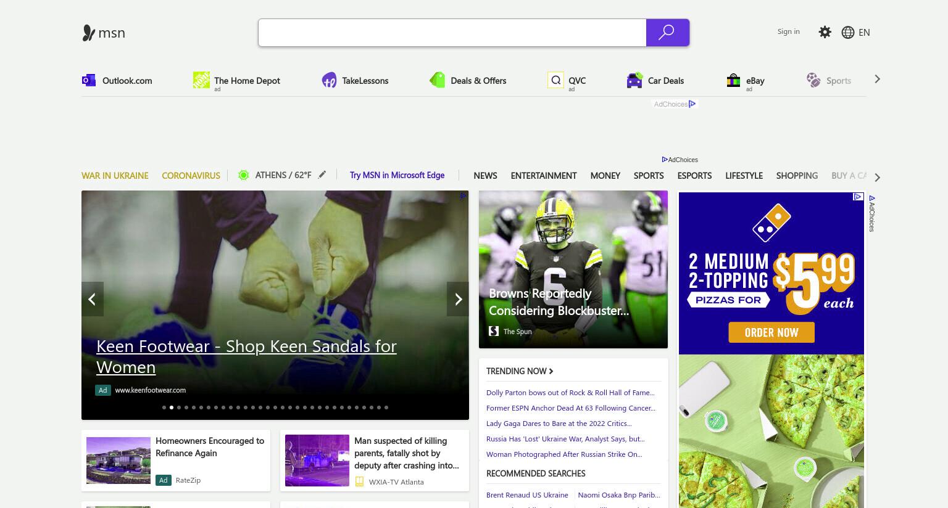The width and height of the screenshot is (948, 508).
Task: Expand more categories in navigation bar
Action: click(x=877, y=177)
